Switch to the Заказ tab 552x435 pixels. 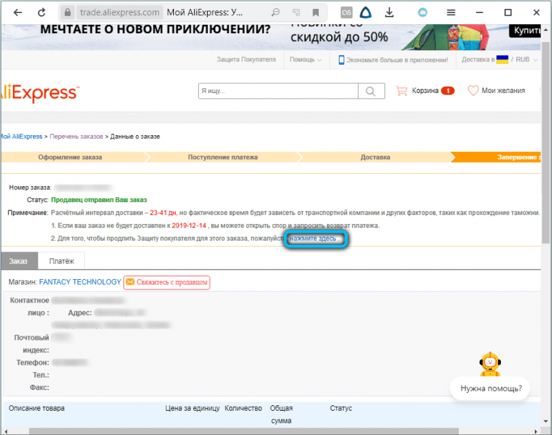click(x=19, y=261)
